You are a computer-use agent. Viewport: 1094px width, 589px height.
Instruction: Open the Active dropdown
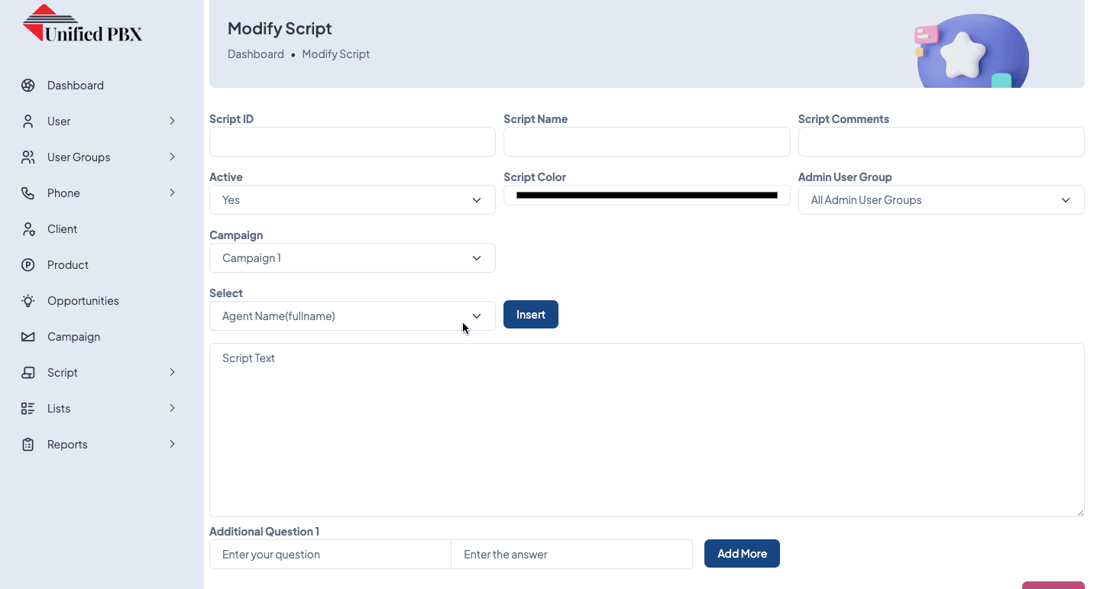click(352, 200)
